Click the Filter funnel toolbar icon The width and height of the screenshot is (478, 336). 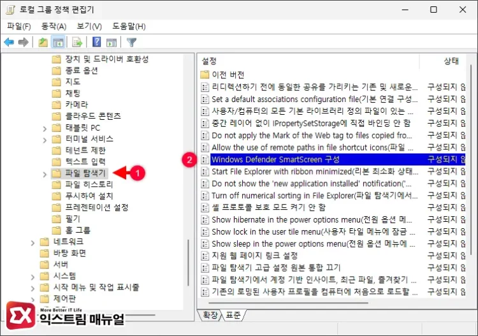click(x=131, y=42)
